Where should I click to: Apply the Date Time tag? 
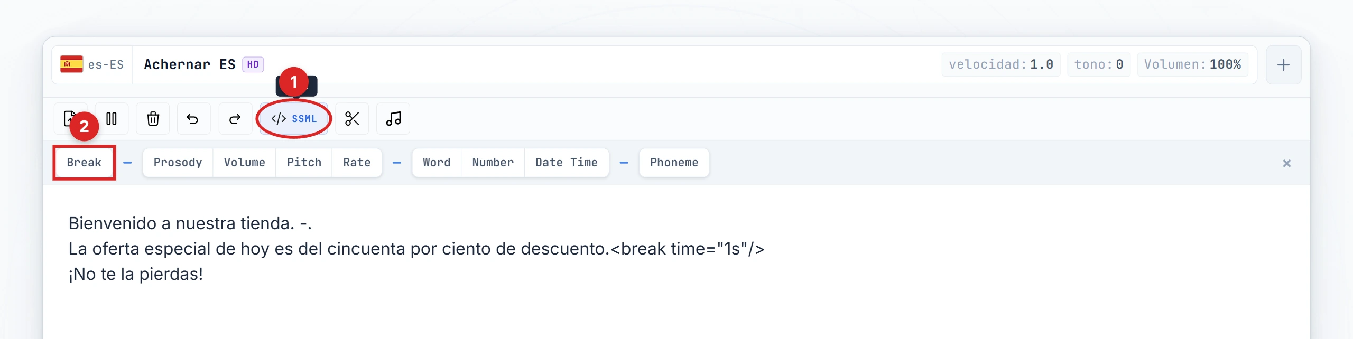click(x=566, y=163)
